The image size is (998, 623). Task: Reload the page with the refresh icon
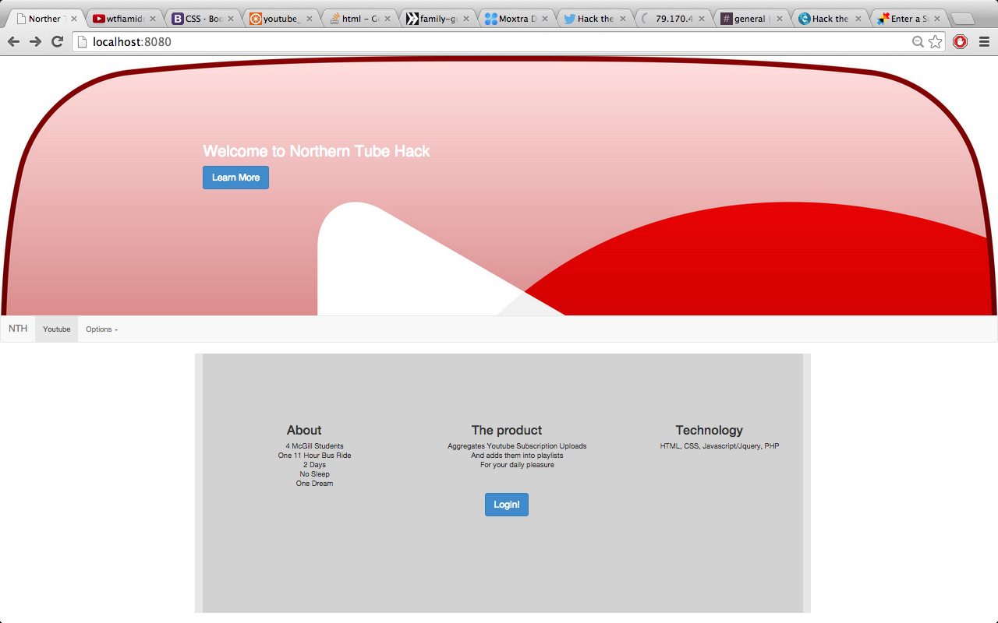[x=57, y=41]
